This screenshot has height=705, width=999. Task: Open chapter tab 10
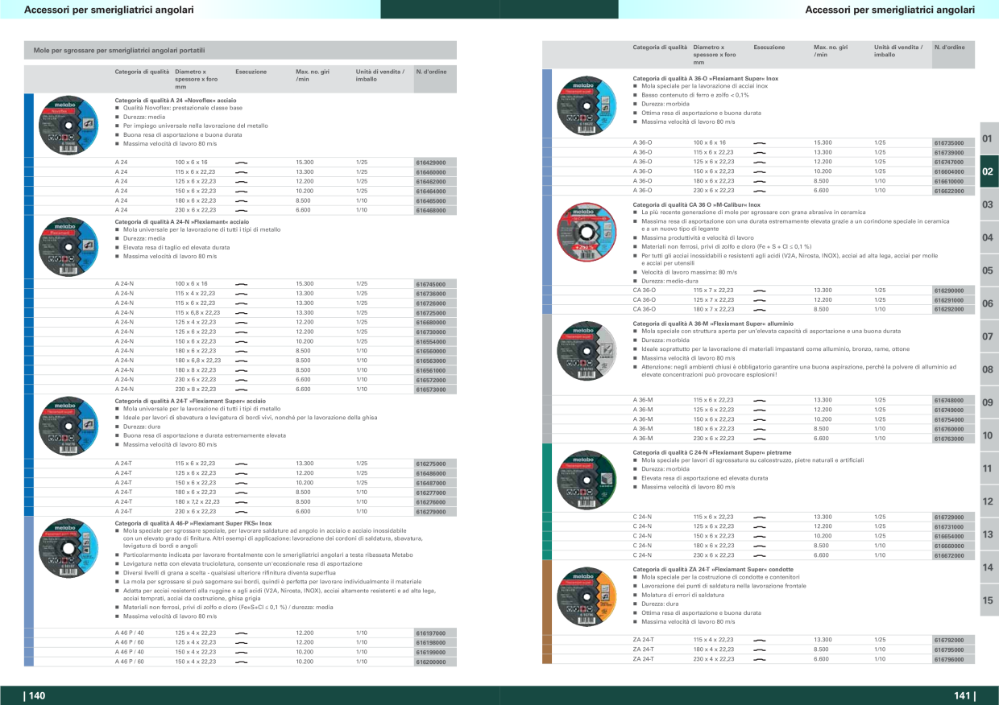point(989,435)
